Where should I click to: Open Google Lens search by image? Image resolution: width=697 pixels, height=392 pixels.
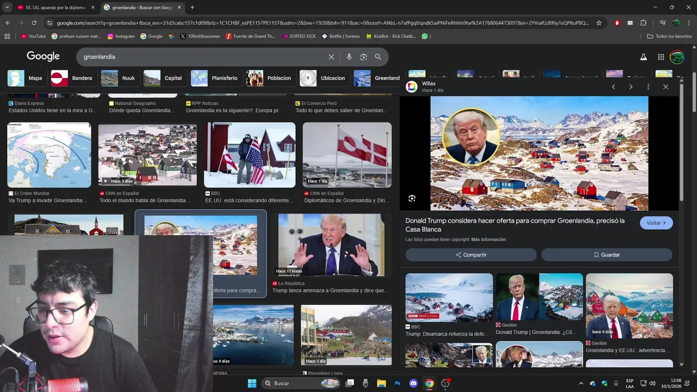pos(363,57)
